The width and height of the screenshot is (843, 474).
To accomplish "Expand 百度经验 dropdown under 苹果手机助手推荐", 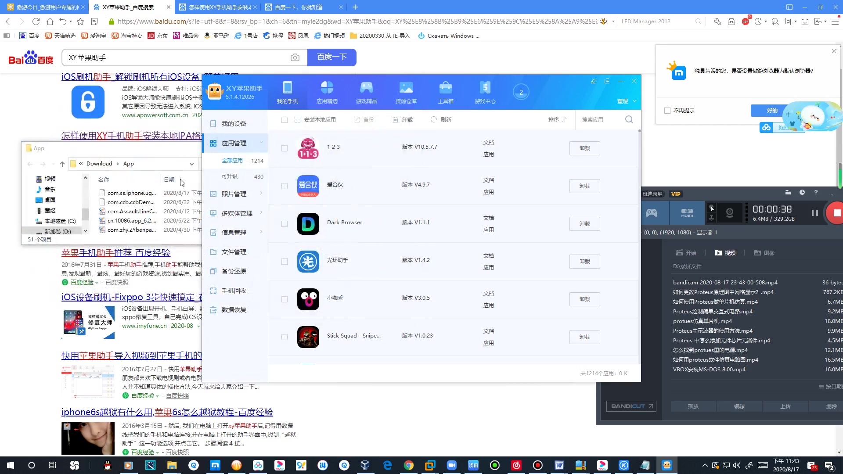I will [97, 283].
